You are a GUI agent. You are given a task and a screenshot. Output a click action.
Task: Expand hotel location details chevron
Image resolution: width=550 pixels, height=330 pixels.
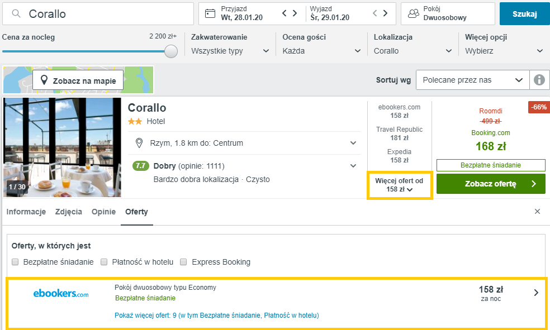pos(353,143)
